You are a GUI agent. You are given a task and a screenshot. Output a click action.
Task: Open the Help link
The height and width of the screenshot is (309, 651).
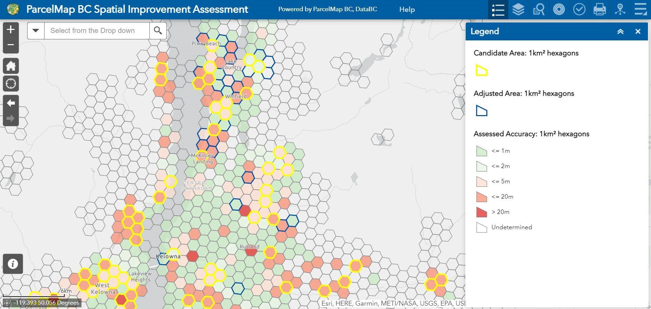click(407, 10)
